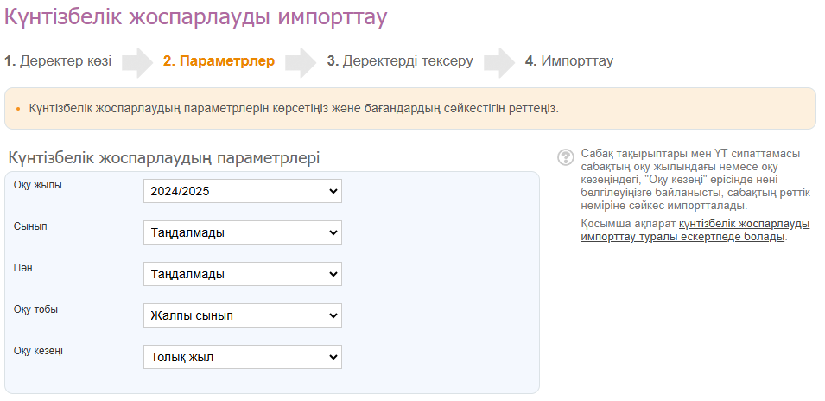
Task: Click the arrow before the Импорттау step
Action: (499, 62)
